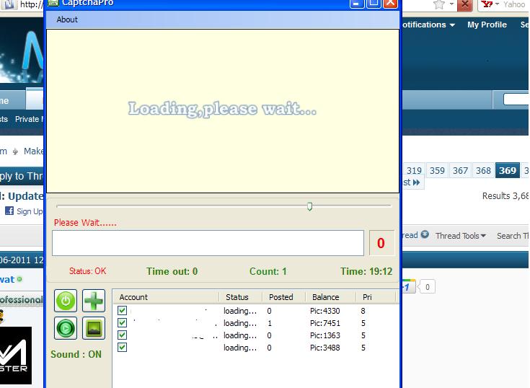
Task: Click the post like count 0 bubble
Action: point(427,287)
